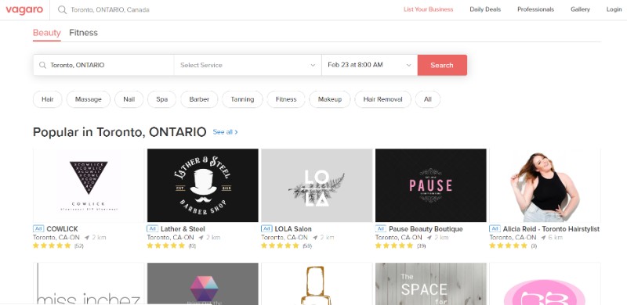The image size is (627, 305).
Task: Open the Feb 23 at 8:00 AM date dropdown
Action: pos(369,65)
